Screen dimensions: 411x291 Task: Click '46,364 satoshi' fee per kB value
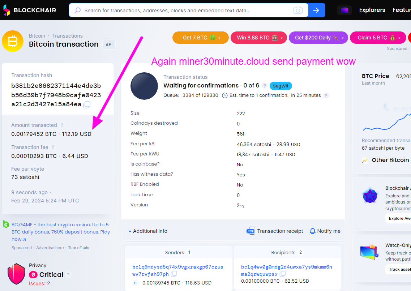(x=254, y=144)
